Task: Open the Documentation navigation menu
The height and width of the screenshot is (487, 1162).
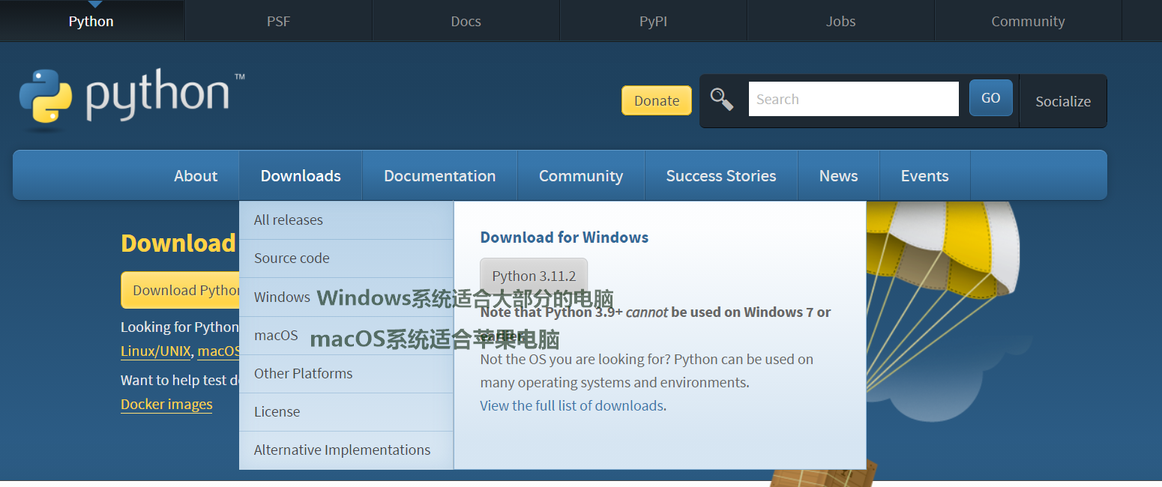Action: pyautogui.click(x=439, y=175)
